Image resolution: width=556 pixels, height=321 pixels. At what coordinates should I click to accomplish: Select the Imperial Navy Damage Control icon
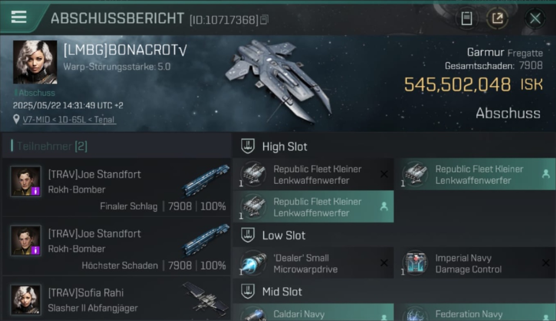[415, 263]
